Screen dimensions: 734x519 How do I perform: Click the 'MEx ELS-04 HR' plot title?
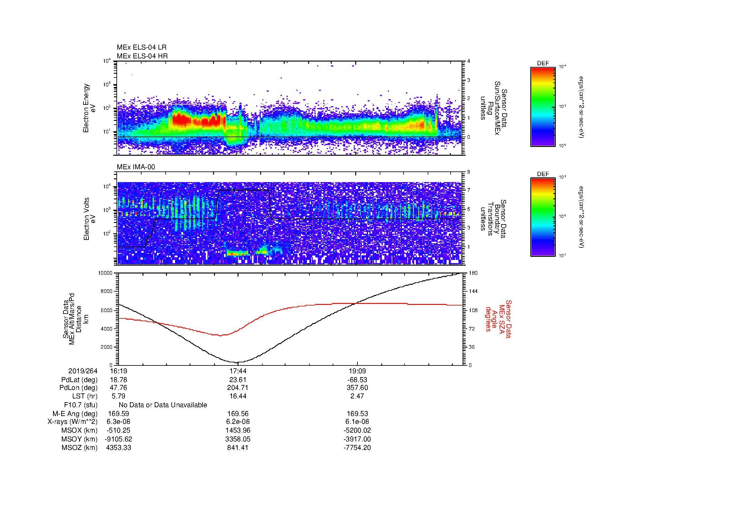tap(142, 56)
